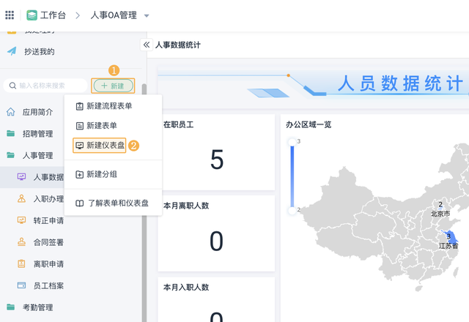This screenshot has width=469, height=322.
Task: Click the 人事管理 folder icon
Action: (11, 155)
